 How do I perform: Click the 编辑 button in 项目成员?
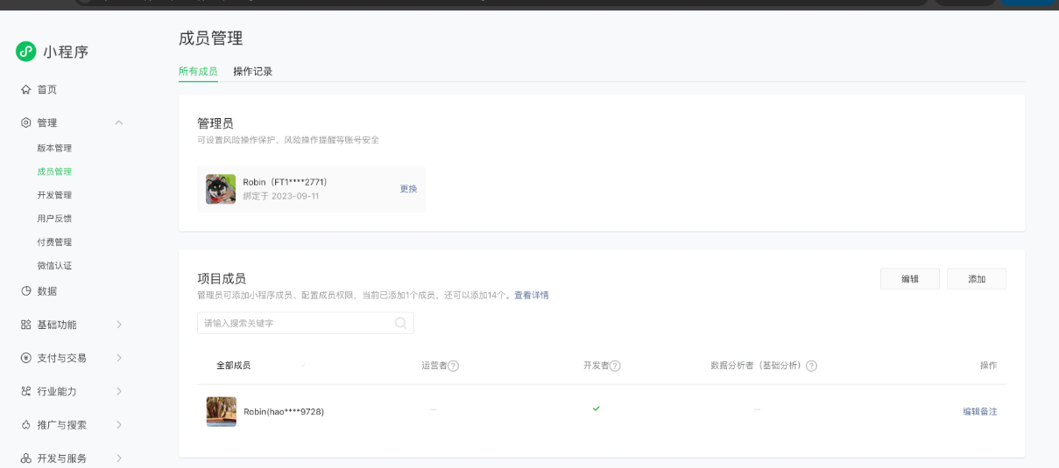pos(910,279)
